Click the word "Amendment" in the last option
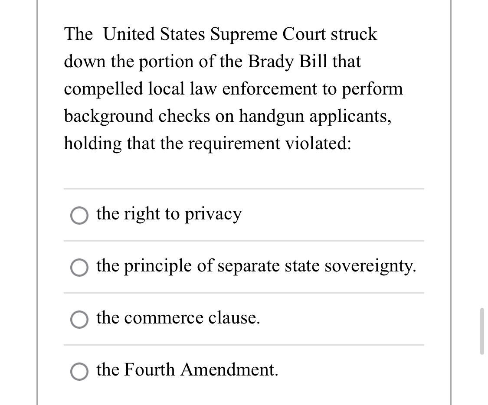The image size is (488, 405). [x=229, y=370]
